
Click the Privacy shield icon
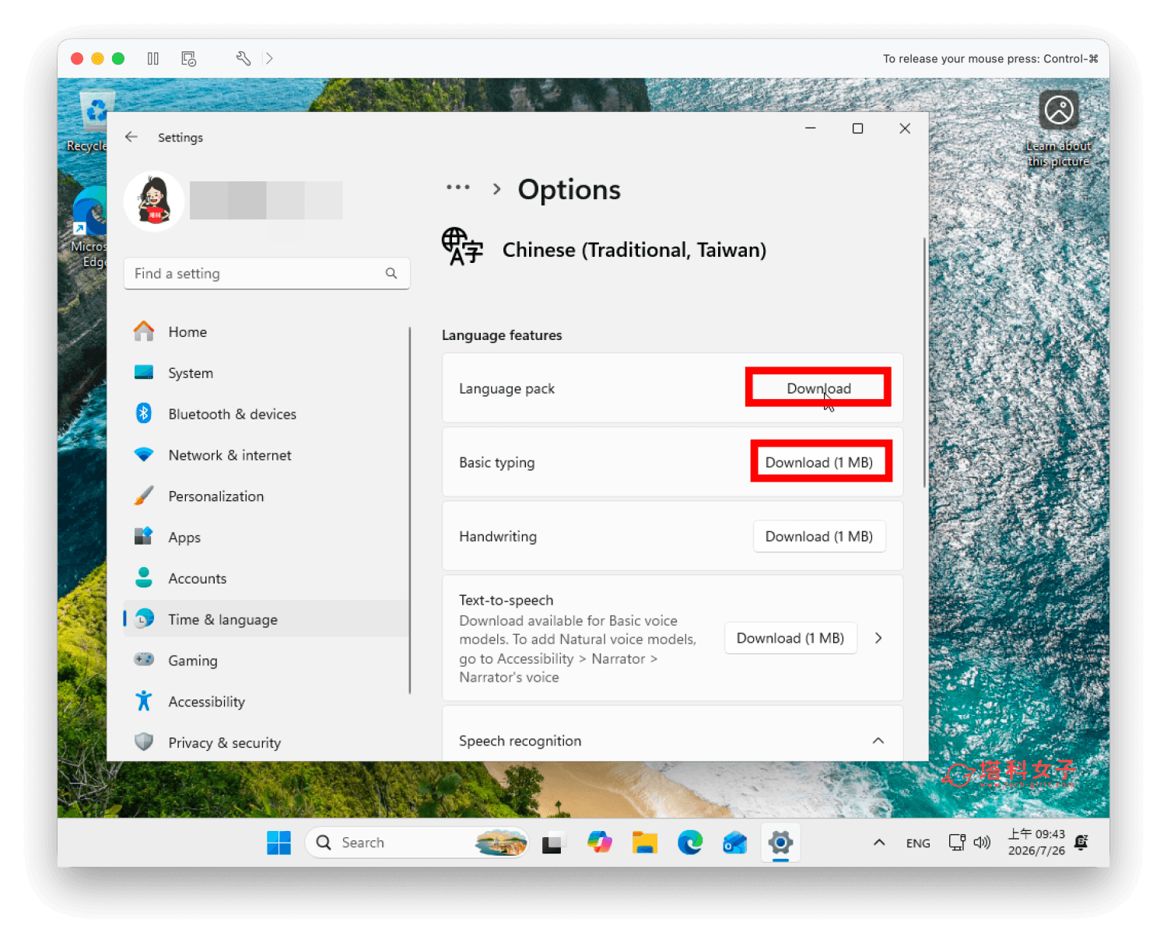144,741
